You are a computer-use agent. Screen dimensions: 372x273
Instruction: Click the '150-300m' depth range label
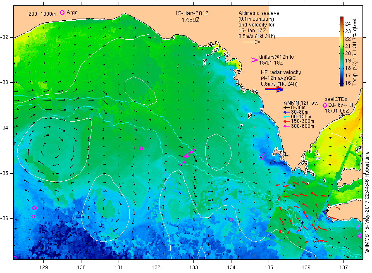pyautogui.click(x=303, y=121)
